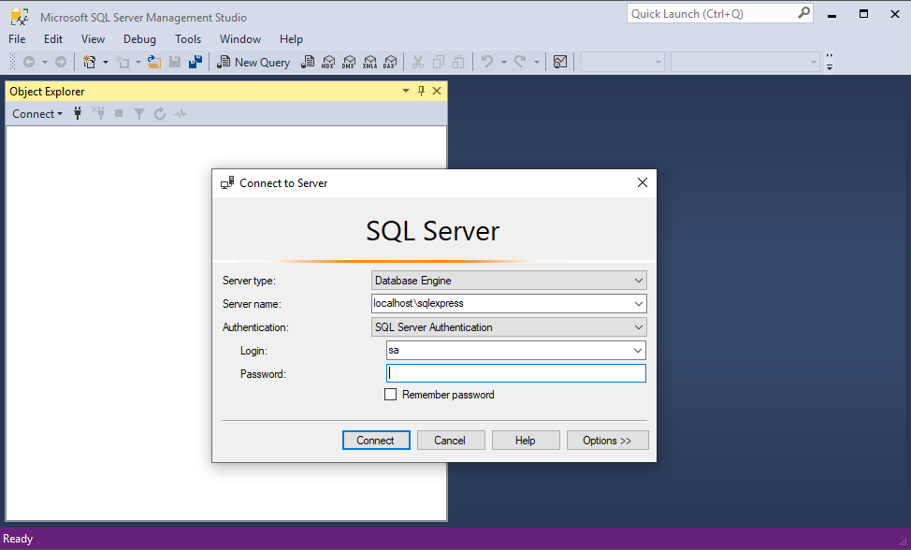Viewport: 911px width, 550px height.
Task: Filter objects in Object Explorer
Action: (137, 113)
